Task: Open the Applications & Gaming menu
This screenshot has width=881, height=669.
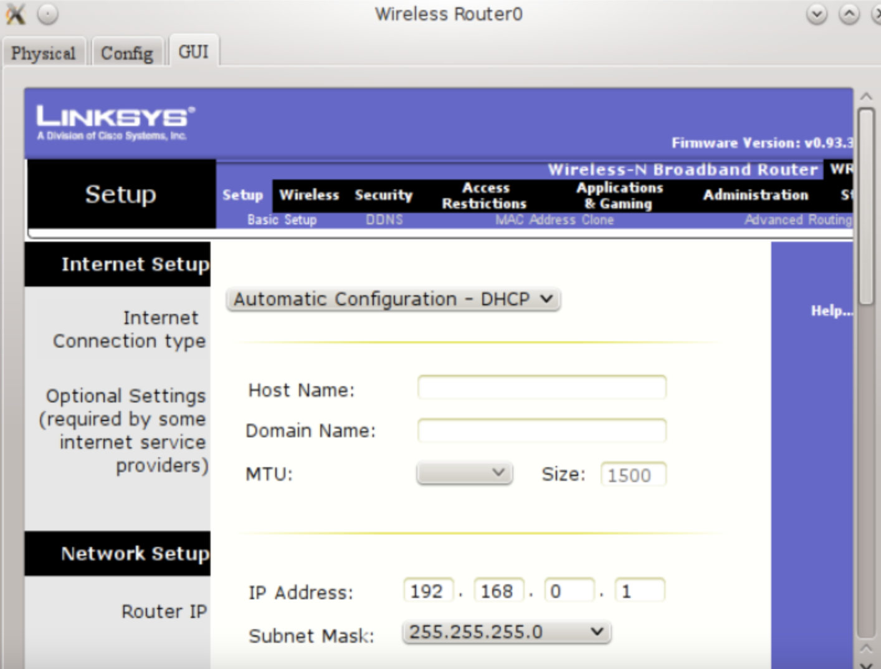Action: pos(619,196)
